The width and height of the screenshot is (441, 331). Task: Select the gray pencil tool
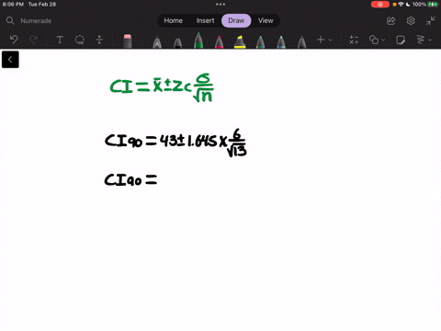(301, 42)
